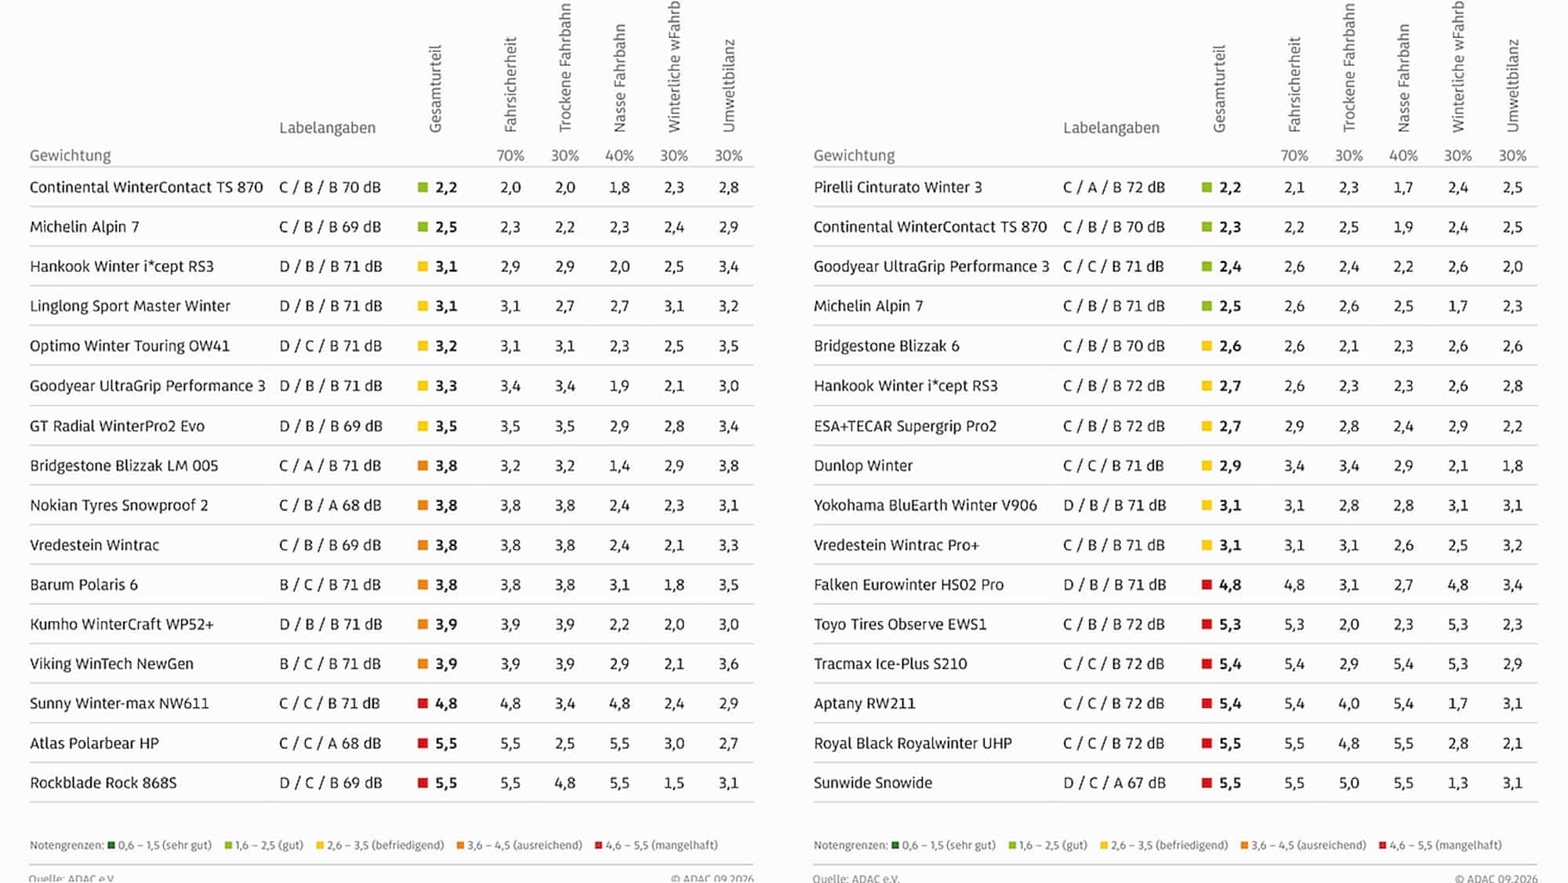
Task: Click the overall score 5,3 in the Toyo Tires Observe EWS1 row
Action: tap(1230, 624)
